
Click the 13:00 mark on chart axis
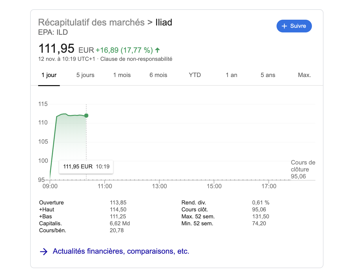[159, 186]
